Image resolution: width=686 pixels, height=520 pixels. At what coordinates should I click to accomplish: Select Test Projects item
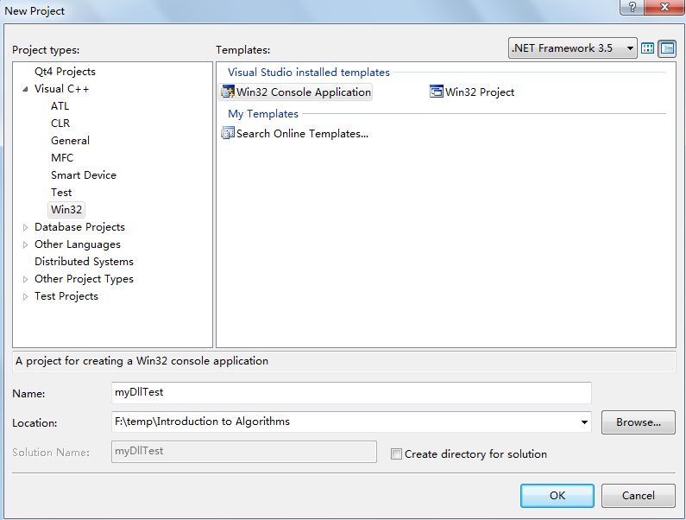point(66,296)
